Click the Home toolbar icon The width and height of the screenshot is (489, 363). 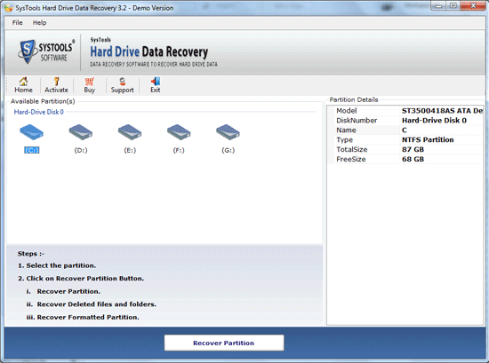(x=23, y=82)
